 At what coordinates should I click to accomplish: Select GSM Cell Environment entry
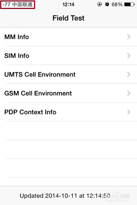(68, 93)
